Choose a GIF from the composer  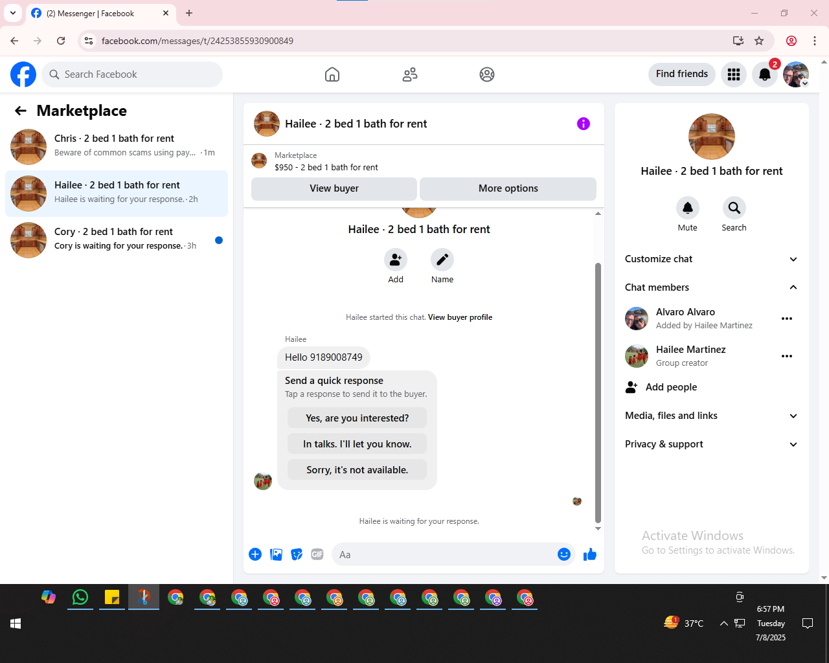pyautogui.click(x=317, y=554)
